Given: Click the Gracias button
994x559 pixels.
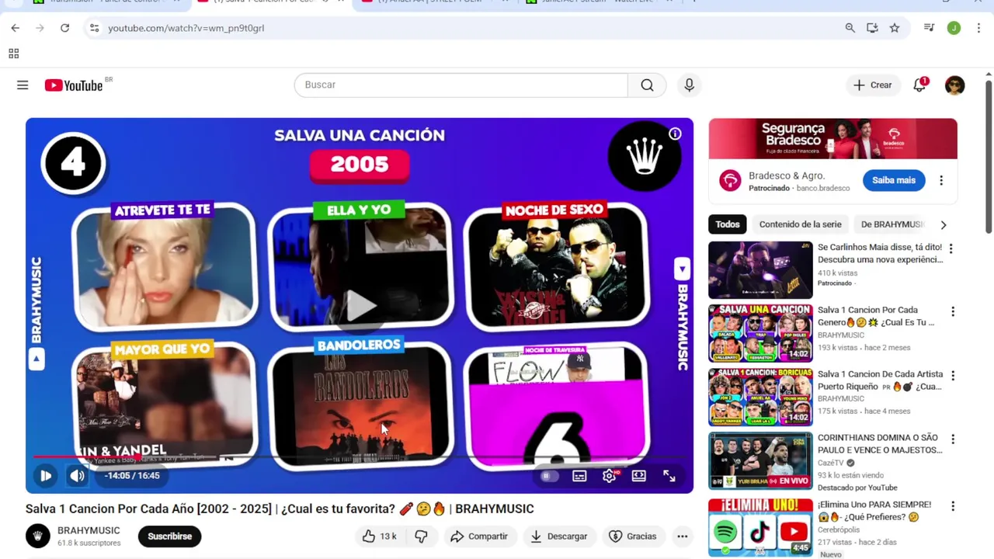Looking at the screenshot, I should coord(633,536).
